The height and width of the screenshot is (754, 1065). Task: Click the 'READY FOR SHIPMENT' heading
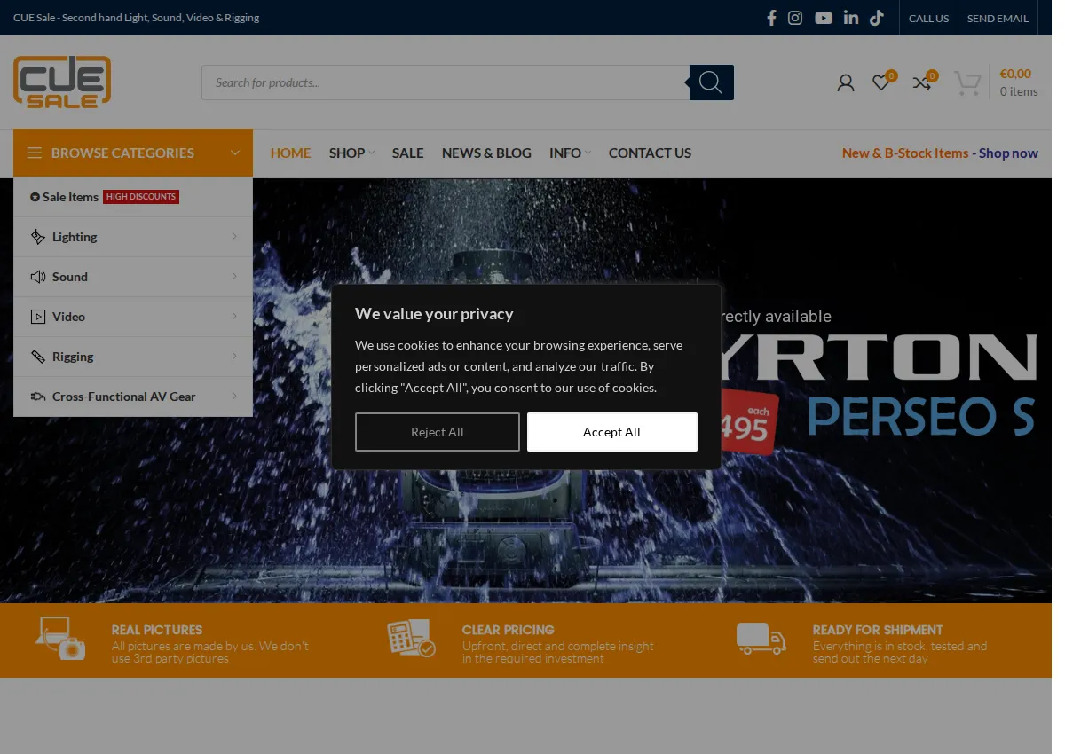(878, 630)
